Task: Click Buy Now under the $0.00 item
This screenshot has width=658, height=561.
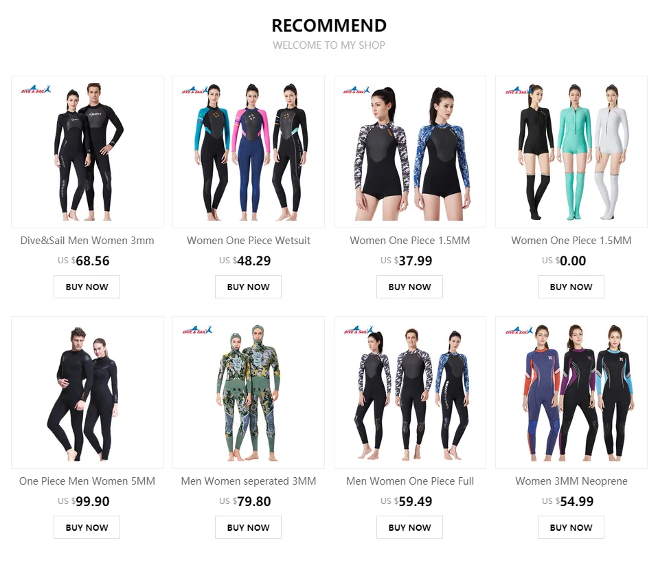Action: click(x=571, y=287)
